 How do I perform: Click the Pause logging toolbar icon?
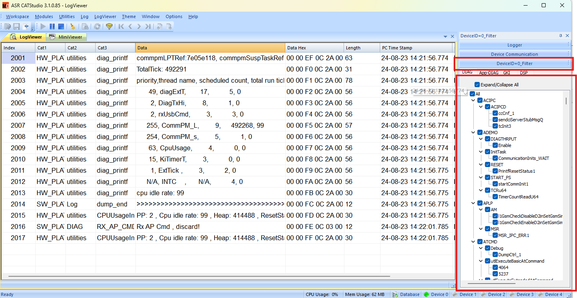(x=52, y=27)
